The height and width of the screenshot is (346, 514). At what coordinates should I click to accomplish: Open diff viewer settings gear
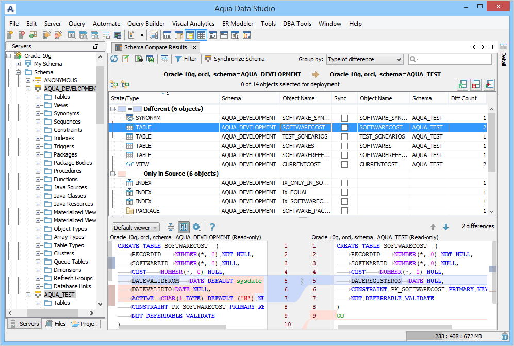pos(196,227)
